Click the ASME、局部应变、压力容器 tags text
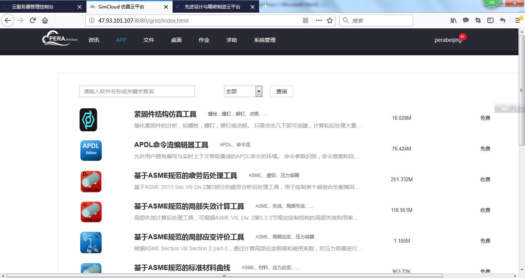525x278 pixels. 285,237
